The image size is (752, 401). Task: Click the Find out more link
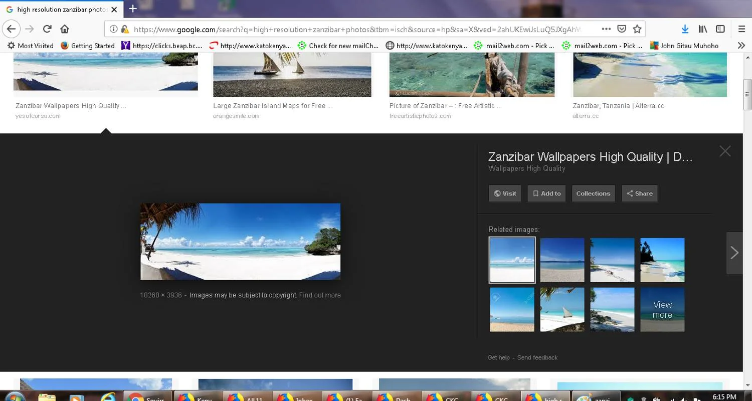pos(320,295)
